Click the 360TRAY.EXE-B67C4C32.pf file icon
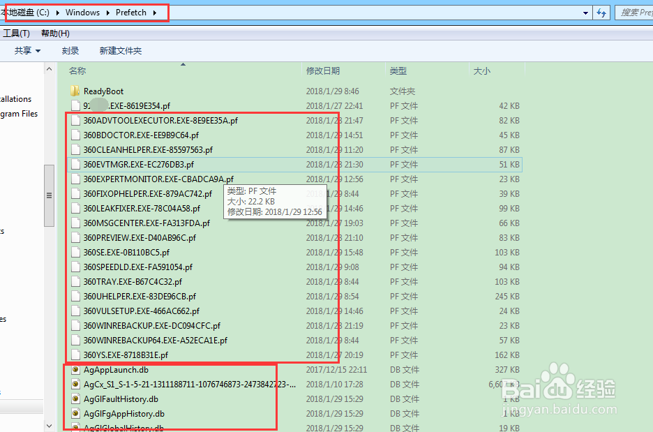The image size is (653, 432). coord(75,282)
